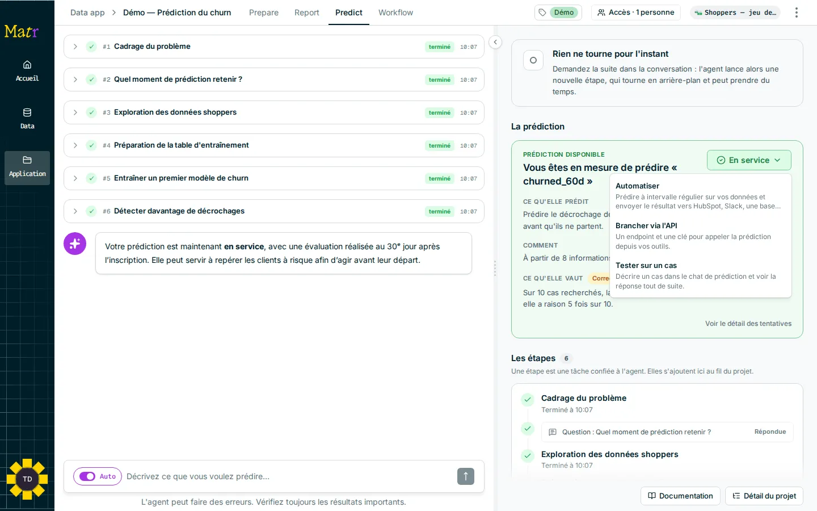The image size is (817, 511).
Task: Open the Question: Quel moment de prédiction row
Action: (667, 432)
